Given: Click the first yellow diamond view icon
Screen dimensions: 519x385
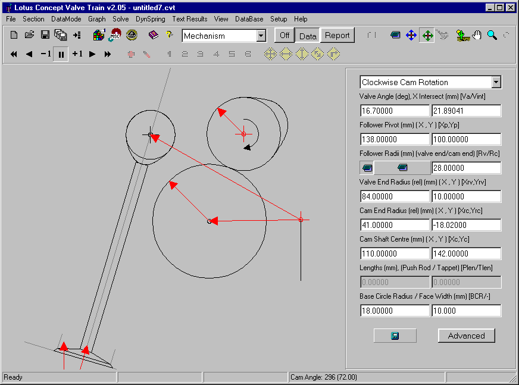Looking at the screenshot, I should [270, 54].
